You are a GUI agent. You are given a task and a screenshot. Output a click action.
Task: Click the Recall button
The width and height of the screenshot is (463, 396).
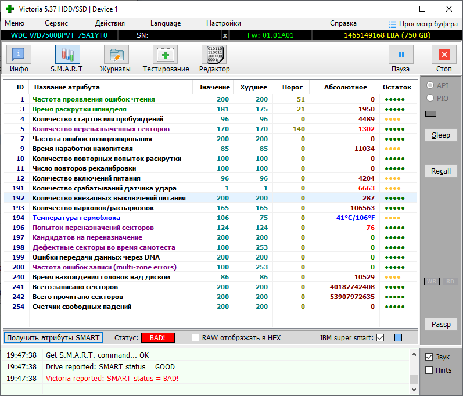(441, 171)
